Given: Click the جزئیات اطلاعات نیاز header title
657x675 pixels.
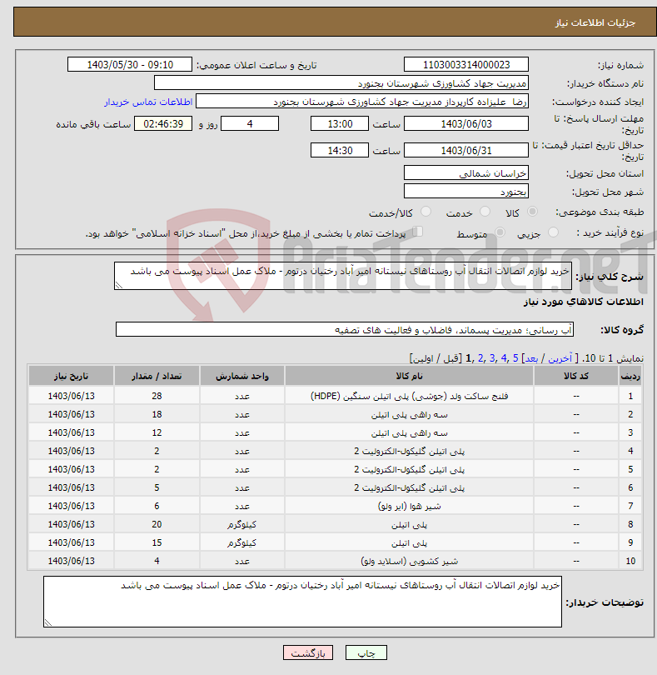Looking at the screenshot, I should [595, 22].
